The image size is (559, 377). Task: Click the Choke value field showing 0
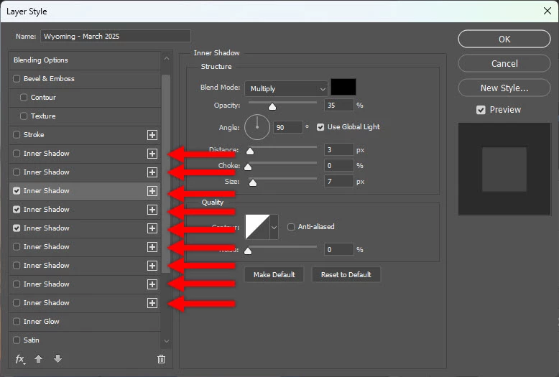click(338, 165)
